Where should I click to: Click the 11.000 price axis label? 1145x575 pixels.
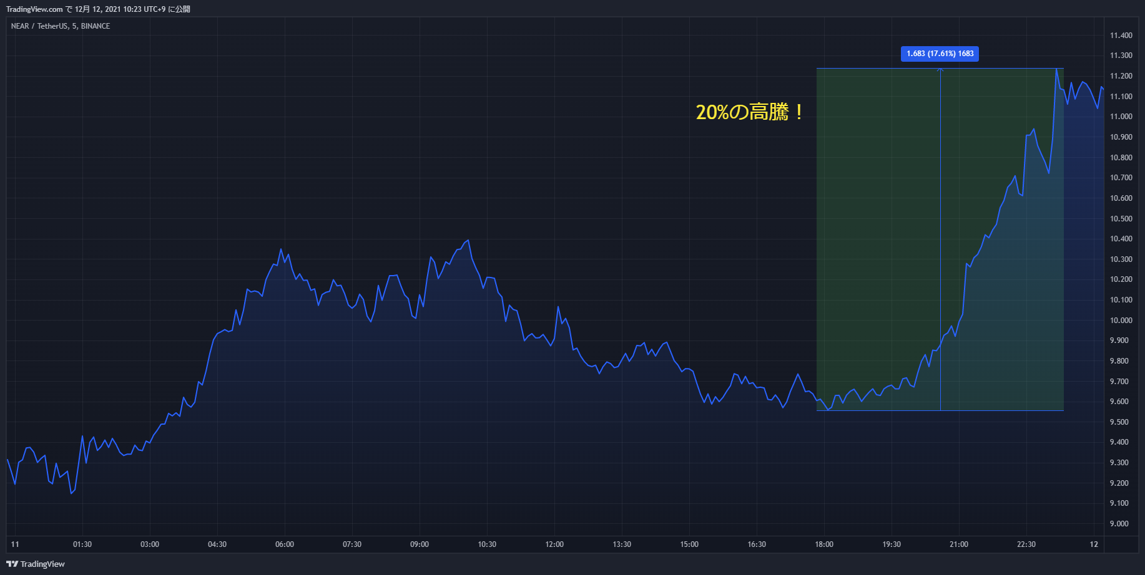(1121, 117)
